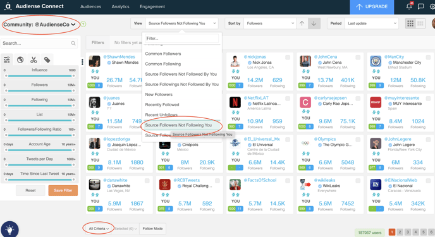Switch to the large grid view icon
Image resolution: width=435 pixels, height=237 pixels.
click(410, 23)
